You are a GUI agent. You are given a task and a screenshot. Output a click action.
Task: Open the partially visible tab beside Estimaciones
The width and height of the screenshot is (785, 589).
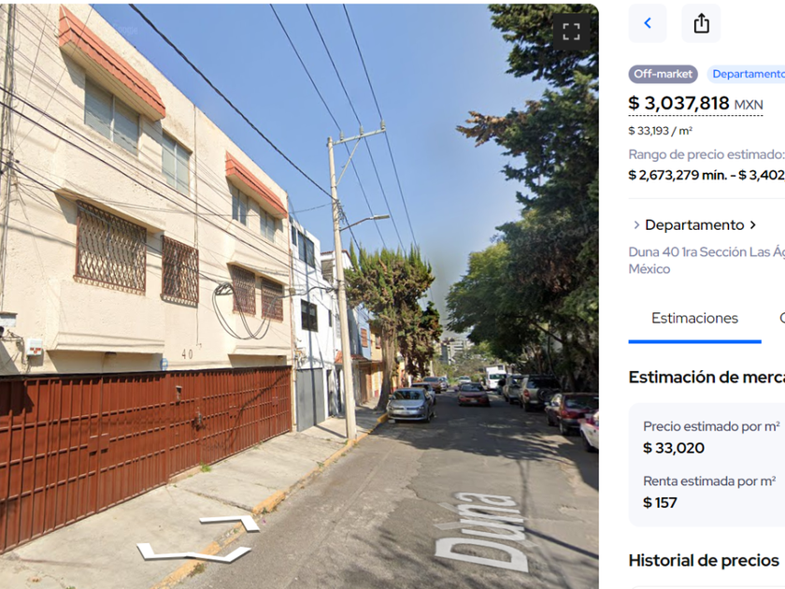(x=781, y=319)
